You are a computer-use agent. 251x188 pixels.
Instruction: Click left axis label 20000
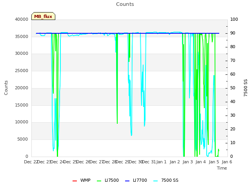click(x=22, y=88)
